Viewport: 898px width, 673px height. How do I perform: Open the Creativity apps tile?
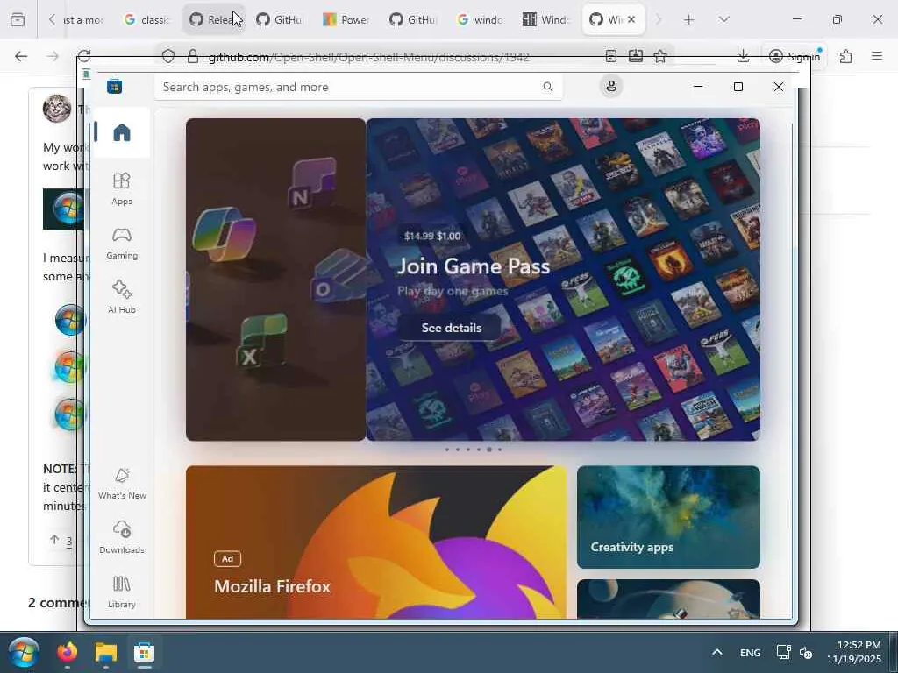tap(668, 517)
